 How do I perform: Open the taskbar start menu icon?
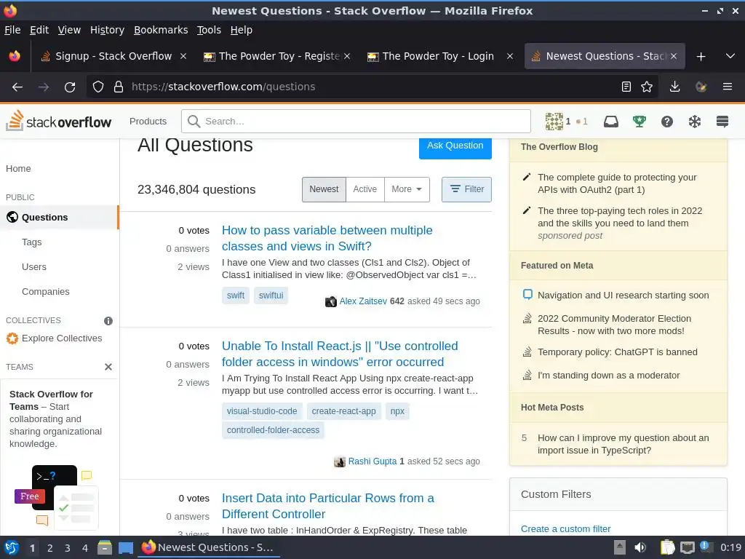coord(12,548)
